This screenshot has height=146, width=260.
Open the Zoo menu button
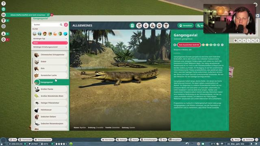[13, 140]
